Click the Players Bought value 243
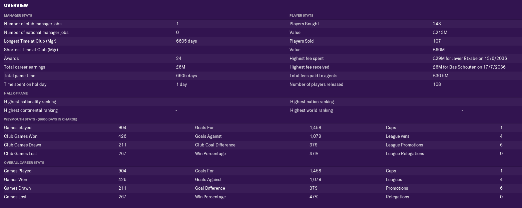This screenshot has width=522, height=208. click(437, 24)
